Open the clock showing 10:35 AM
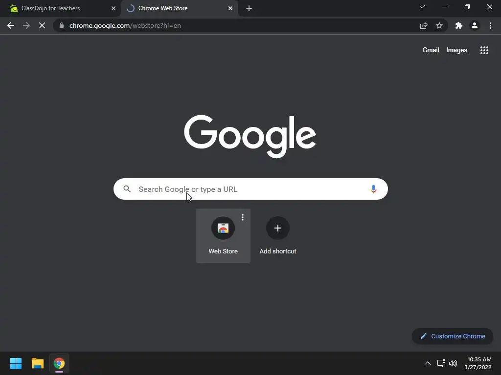The image size is (501, 375). 478,363
